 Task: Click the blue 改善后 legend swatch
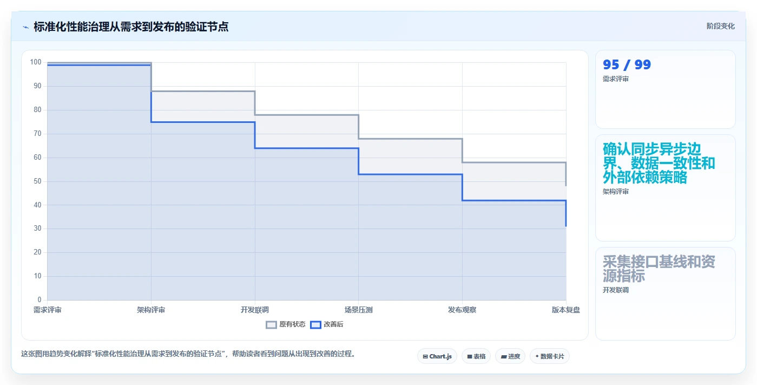tap(315, 324)
